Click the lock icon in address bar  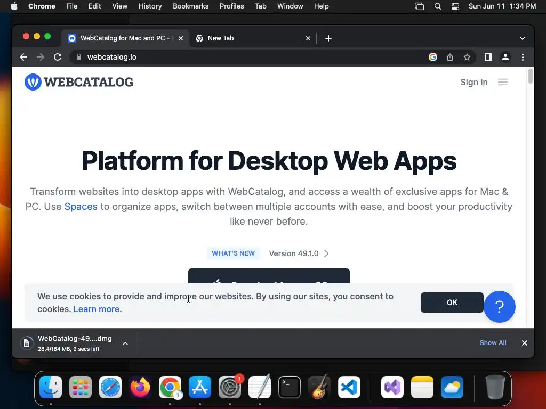pyautogui.click(x=79, y=57)
